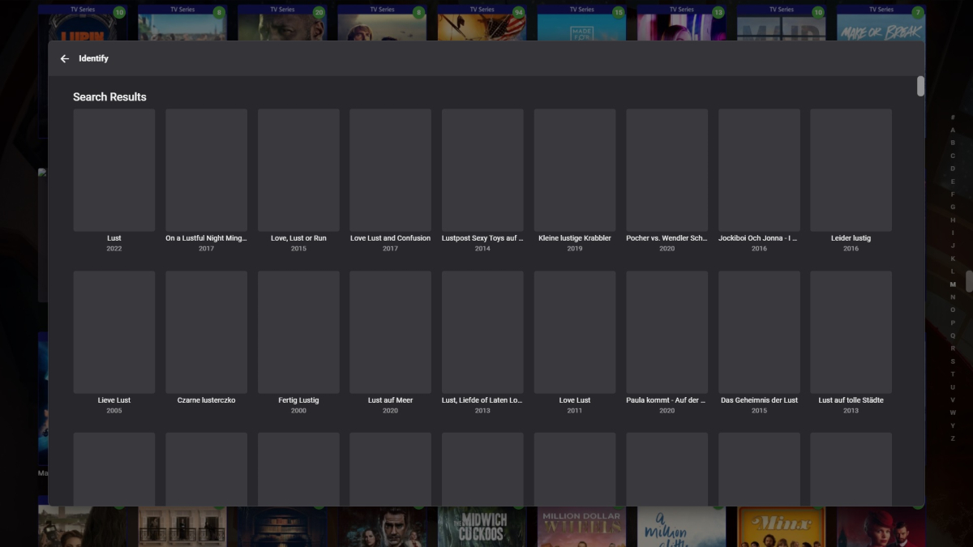Viewport: 973px width, 547px height.
Task: Pick 'Fertig Lustig' 2000 result
Action: click(x=298, y=332)
